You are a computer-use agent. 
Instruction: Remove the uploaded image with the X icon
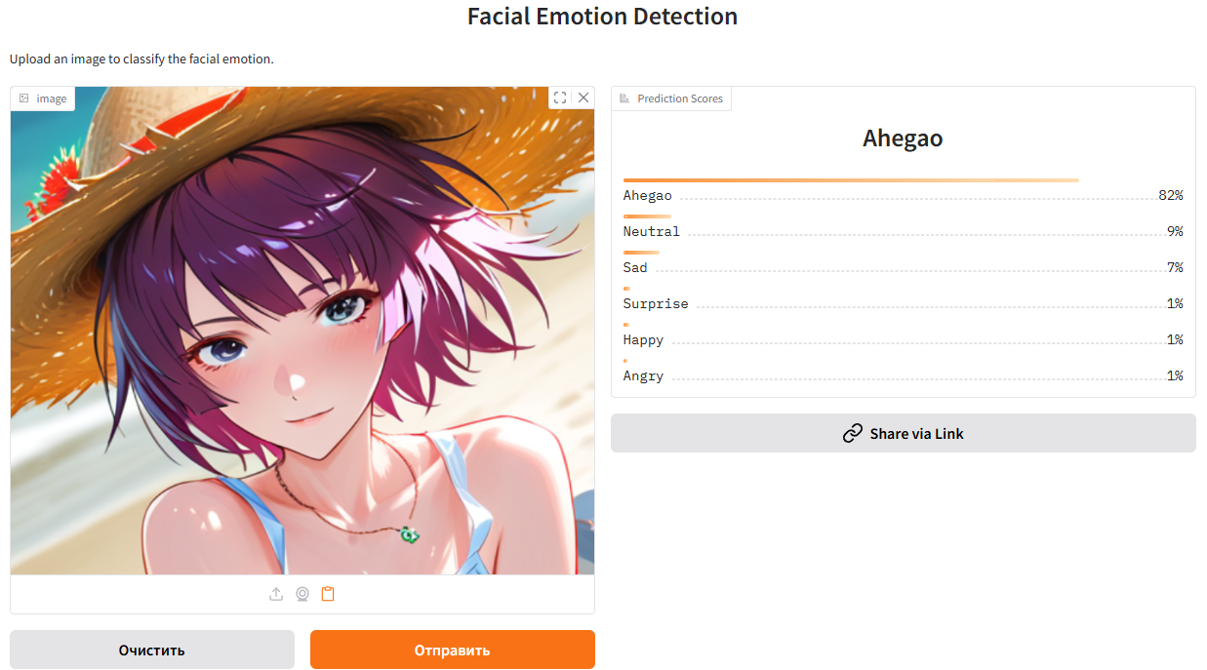[x=583, y=98]
